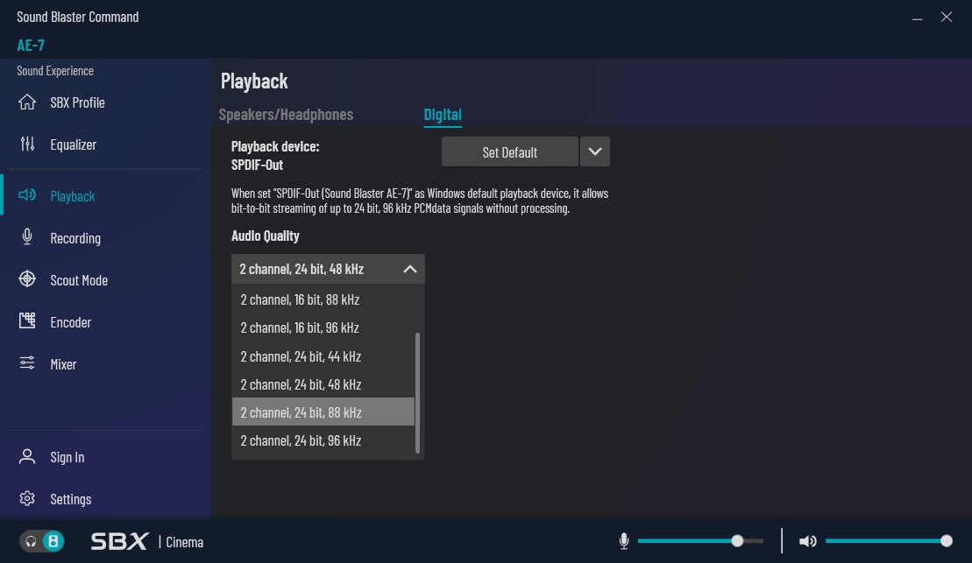
Task: Click the SBX logo in bottom bar
Action: click(119, 541)
